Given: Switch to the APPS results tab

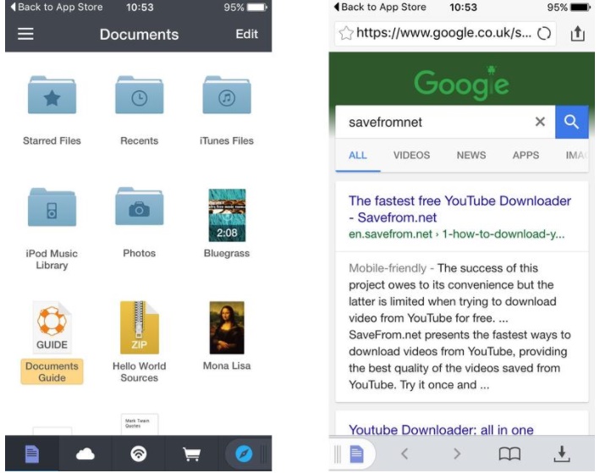Looking at the screenshot, I should click(526, 156).
